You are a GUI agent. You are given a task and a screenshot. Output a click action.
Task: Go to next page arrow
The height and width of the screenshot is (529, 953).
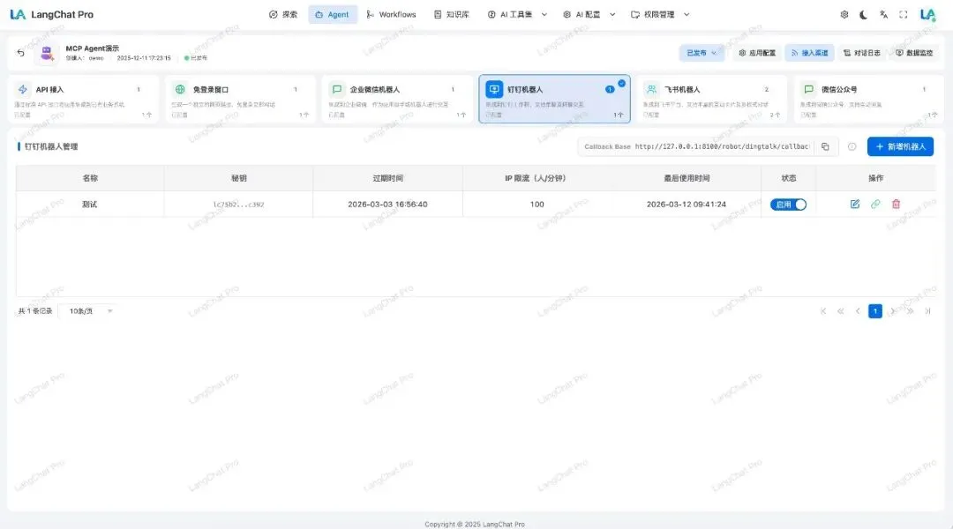tap(893, 311)
